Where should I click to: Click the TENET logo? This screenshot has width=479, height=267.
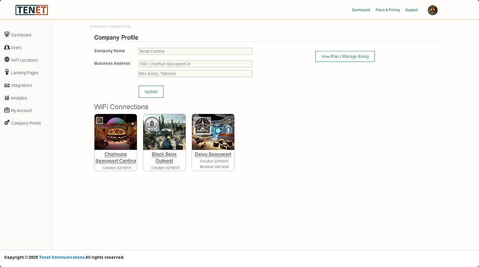tap(32, 10)
